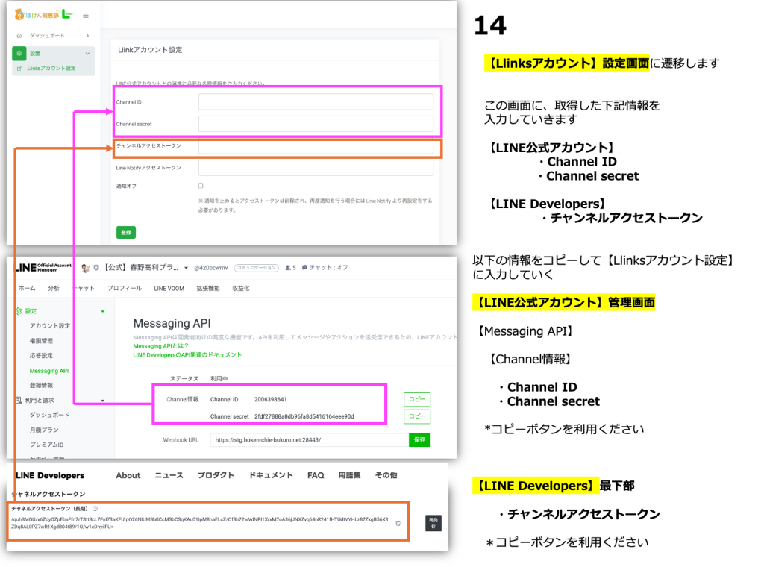The height and width of the screenshot is (567, 764).
Task: Open その他 in the LINE Developers header
Action: coord(386,475)
